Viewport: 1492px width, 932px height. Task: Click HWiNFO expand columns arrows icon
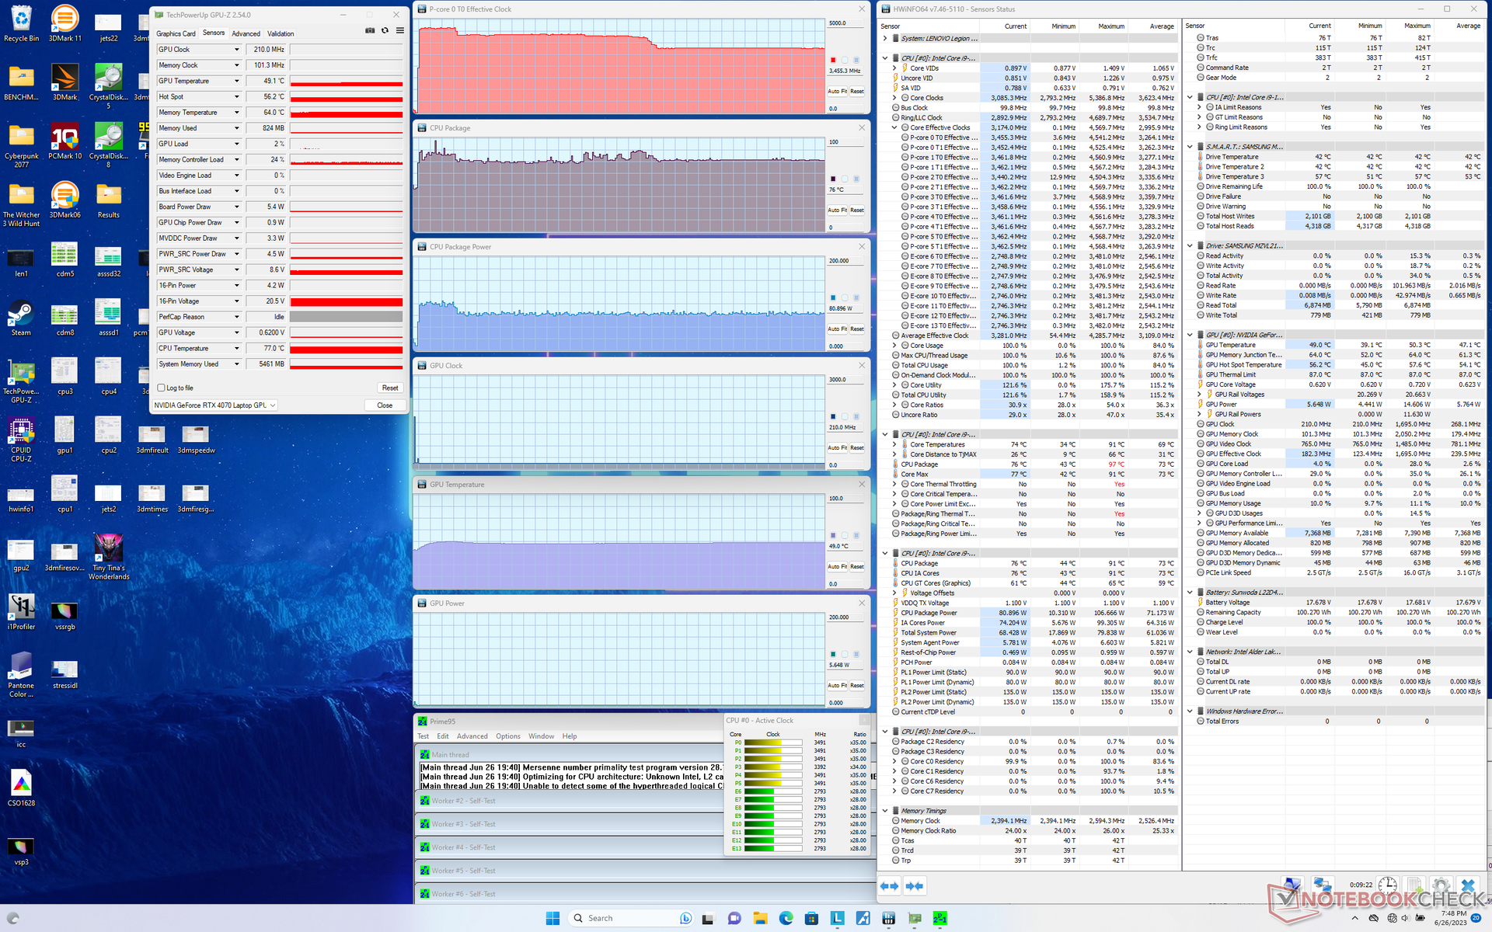[890, 886]
